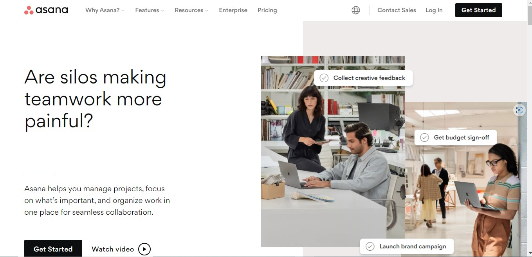Click the checkmark on Collect creative feedback
Viewport: 532px width, 257px height.
click(x=324, y=78)
